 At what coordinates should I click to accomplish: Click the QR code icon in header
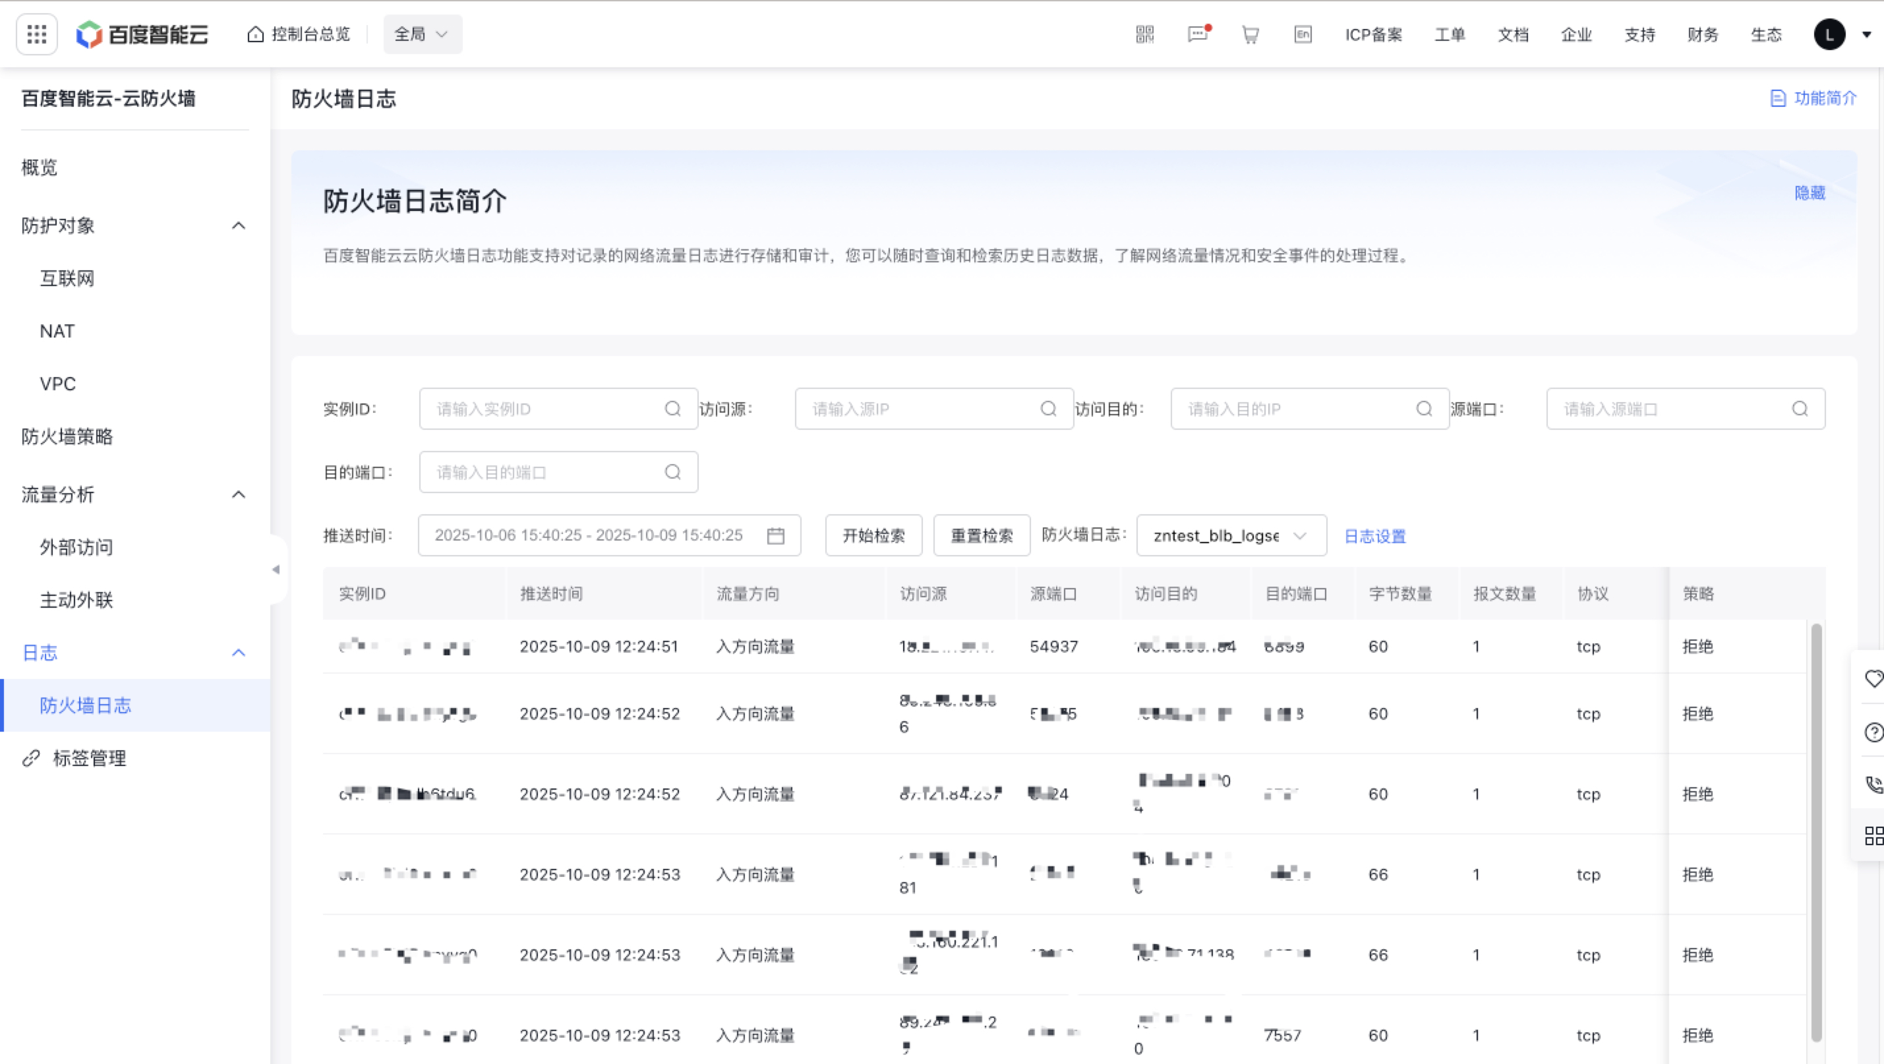click(x=1144, y=34)
